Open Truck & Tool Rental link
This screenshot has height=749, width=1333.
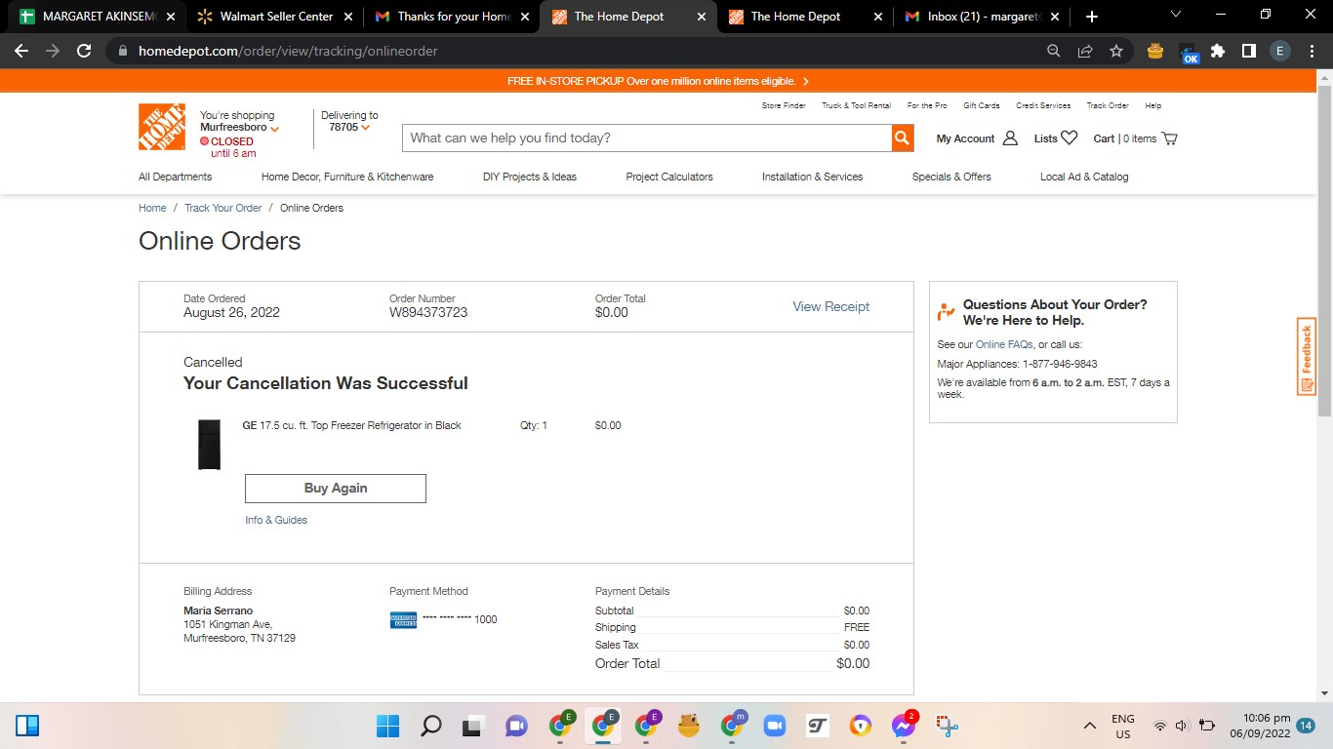(856, 105)
